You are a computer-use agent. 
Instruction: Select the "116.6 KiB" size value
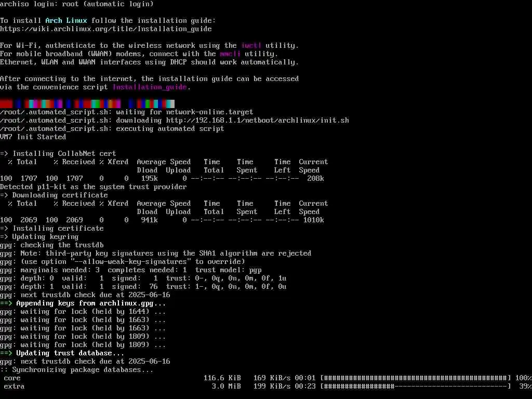tap(222, 378)
